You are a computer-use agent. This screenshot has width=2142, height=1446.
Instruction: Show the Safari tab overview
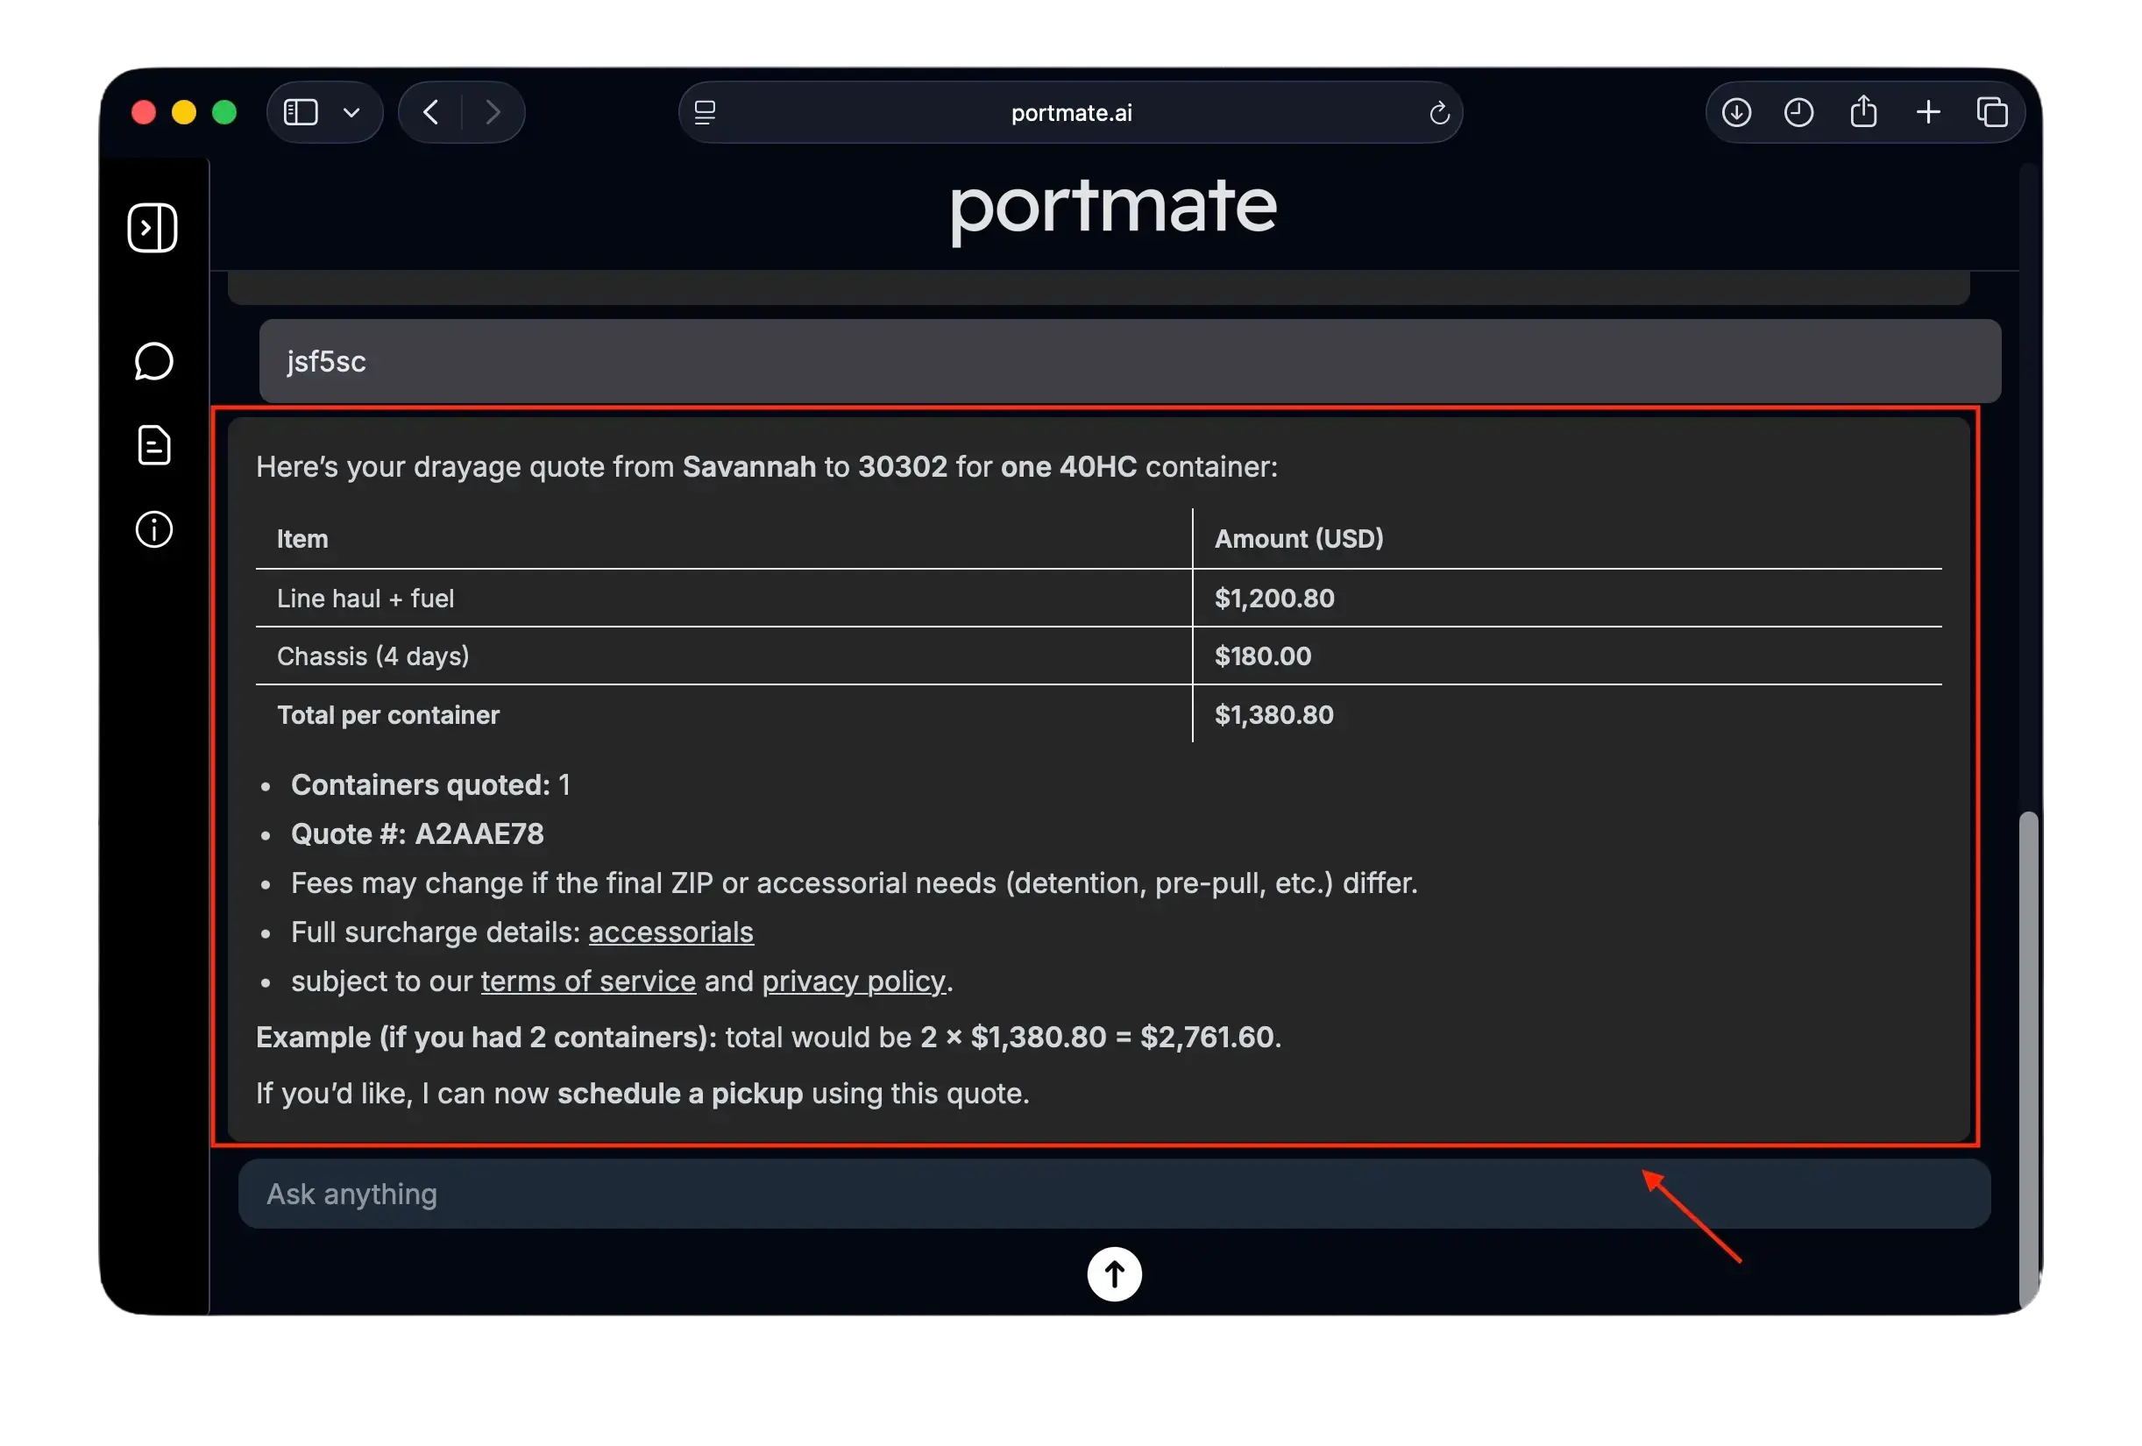coord(1992,112)
